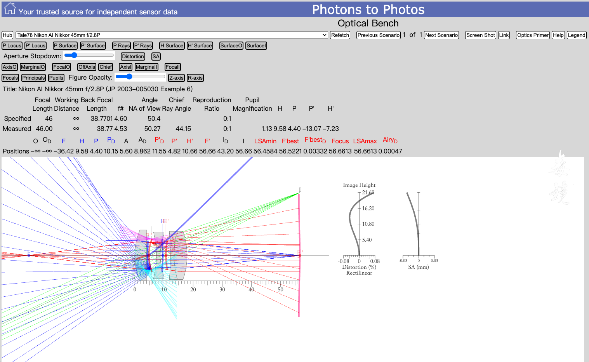Screen dimensions: 589x362
Task: Toggle the Pupils markers
Action: pyautogui.click(x=56, y=78)
